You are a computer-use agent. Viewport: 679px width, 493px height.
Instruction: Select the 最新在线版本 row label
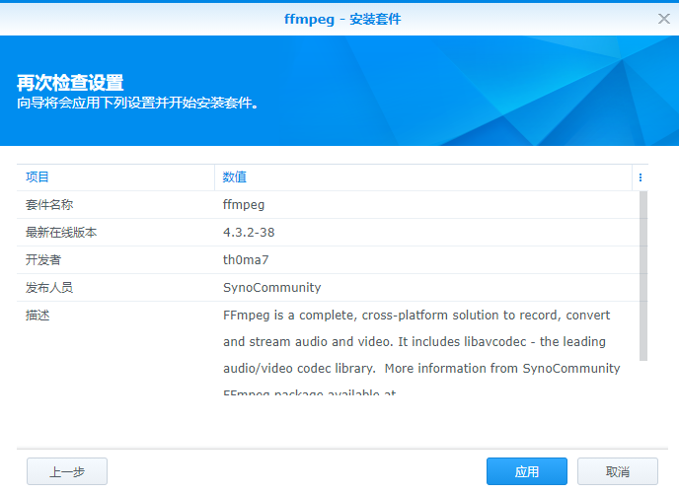[x=61, y=233]
